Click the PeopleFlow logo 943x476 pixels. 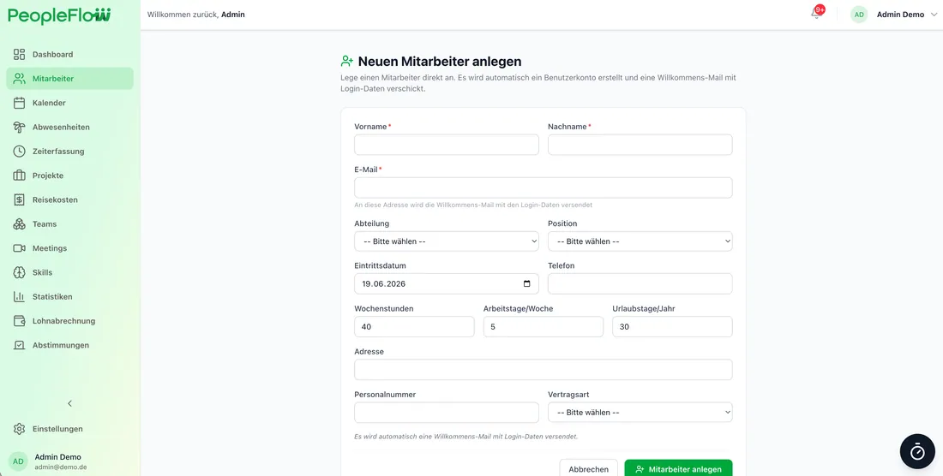pyautogui.click(x=59, y=15)
